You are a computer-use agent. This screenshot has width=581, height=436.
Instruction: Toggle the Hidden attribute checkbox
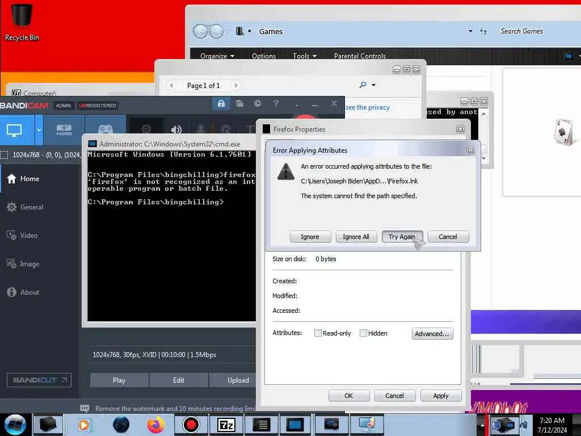pos(364,333)
